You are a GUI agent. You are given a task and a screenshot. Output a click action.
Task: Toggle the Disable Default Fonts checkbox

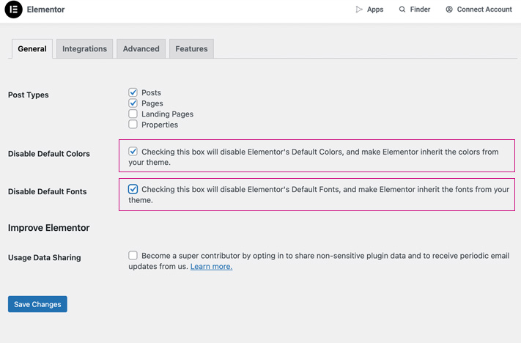coord(133,189)
